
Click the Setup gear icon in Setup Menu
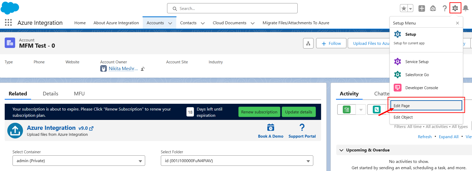point(398,34)
